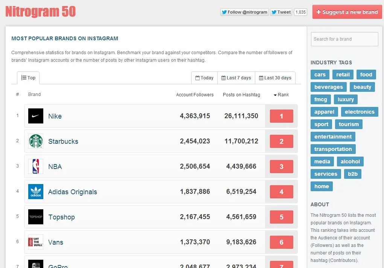Focus the Search for a brand field
The width and height of the screenshot is (384, 268).
[344, 39]
